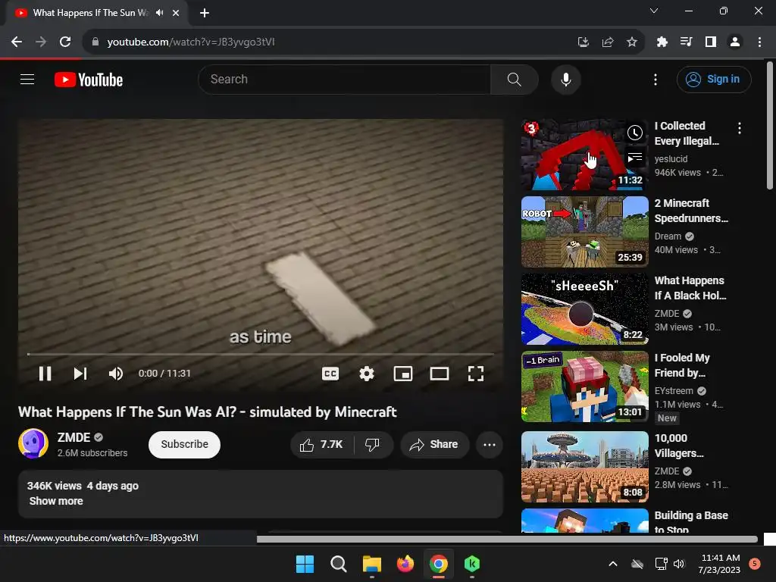The image size is (776, 582).
Task: Open 'I Fooled My Friend by...' title
Action: click(682, 365)
